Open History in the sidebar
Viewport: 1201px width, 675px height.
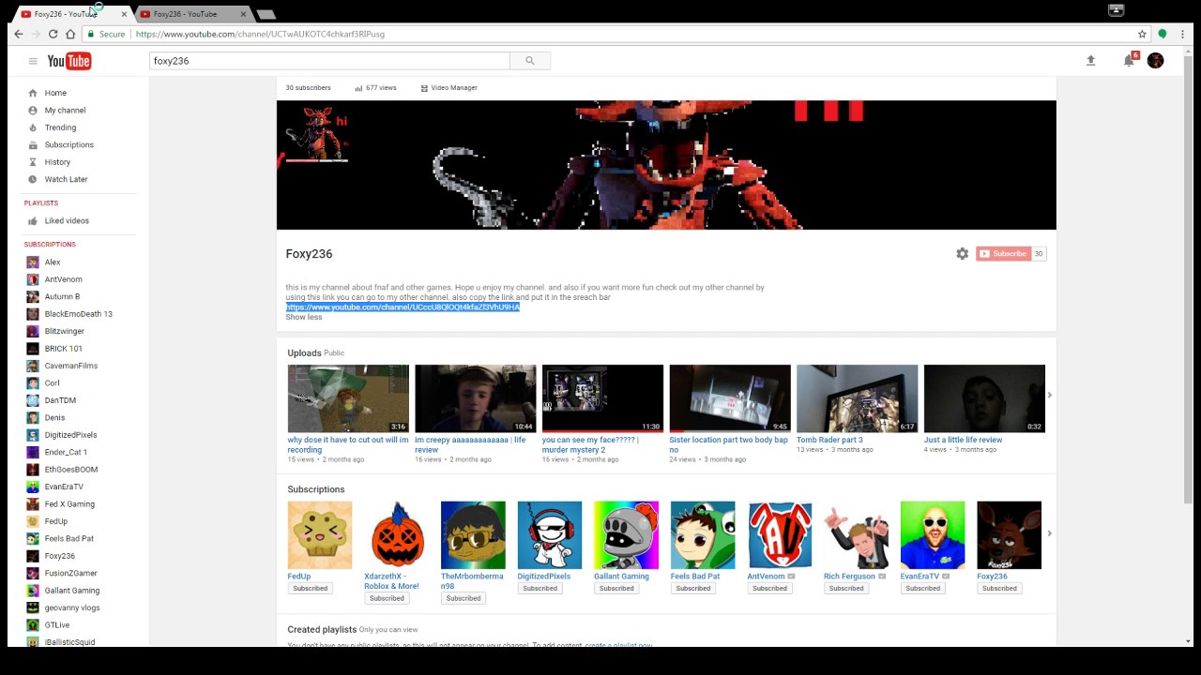tap(57, 162)
